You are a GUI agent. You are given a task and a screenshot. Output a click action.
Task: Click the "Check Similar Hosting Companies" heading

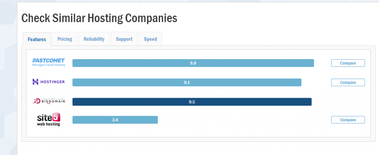pos(99,18)
